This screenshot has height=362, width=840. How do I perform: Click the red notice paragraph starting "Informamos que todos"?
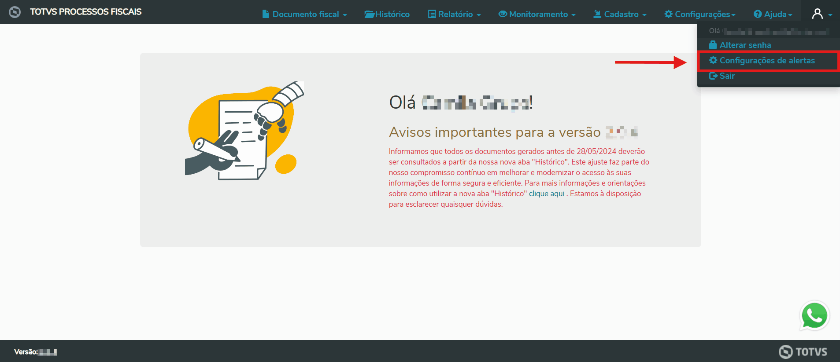click(519, 178)
